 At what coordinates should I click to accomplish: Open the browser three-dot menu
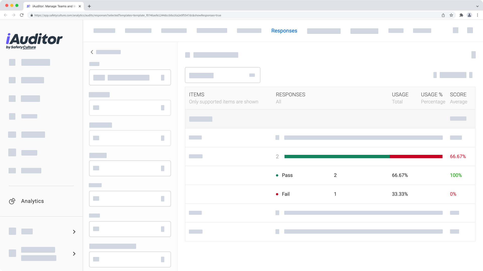pyautogui.click(x=478, y=15)
